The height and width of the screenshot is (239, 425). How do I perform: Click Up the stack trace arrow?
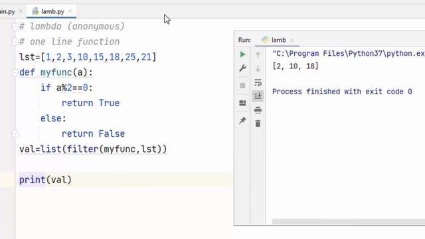pyautogui.click(x=258, y=55)
